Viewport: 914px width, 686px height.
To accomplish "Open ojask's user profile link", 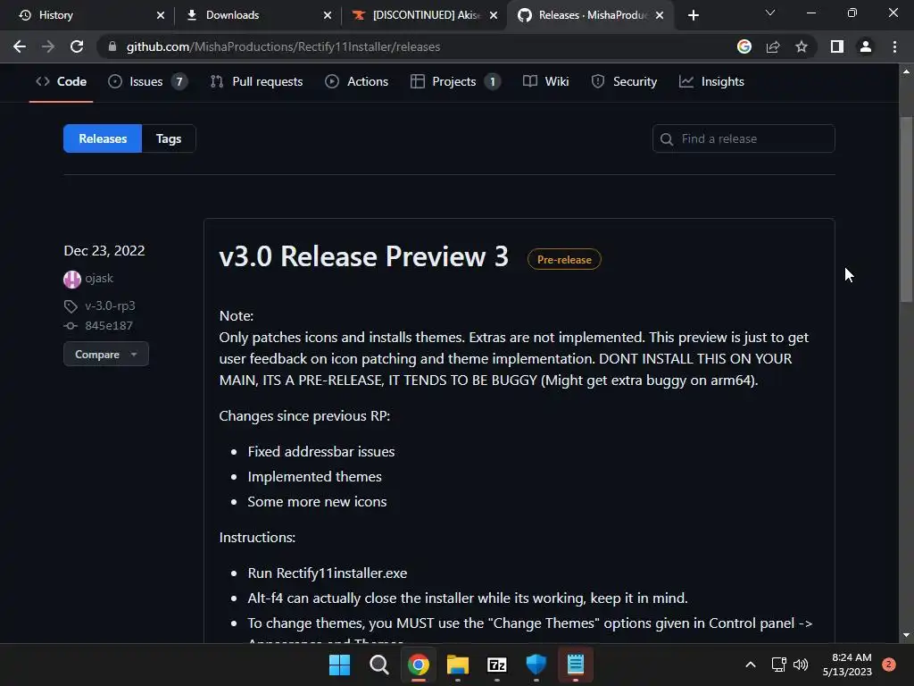I will tap(99, 279).
